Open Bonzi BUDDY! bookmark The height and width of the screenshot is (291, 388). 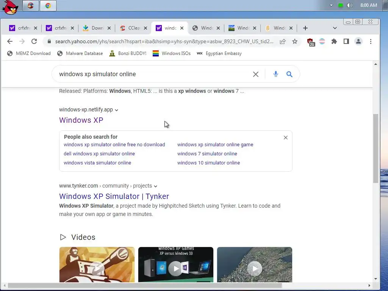click(x=128, y=53)
